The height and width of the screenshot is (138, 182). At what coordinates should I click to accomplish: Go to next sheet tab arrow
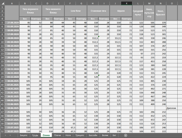(x=10, y=135)
